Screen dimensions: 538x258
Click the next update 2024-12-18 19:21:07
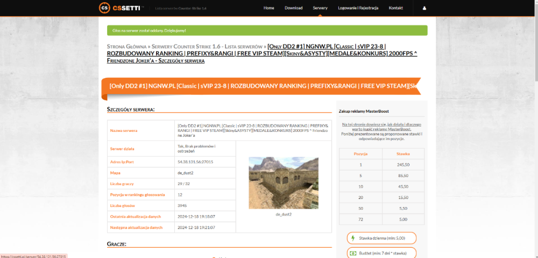(x=196, y=227)
